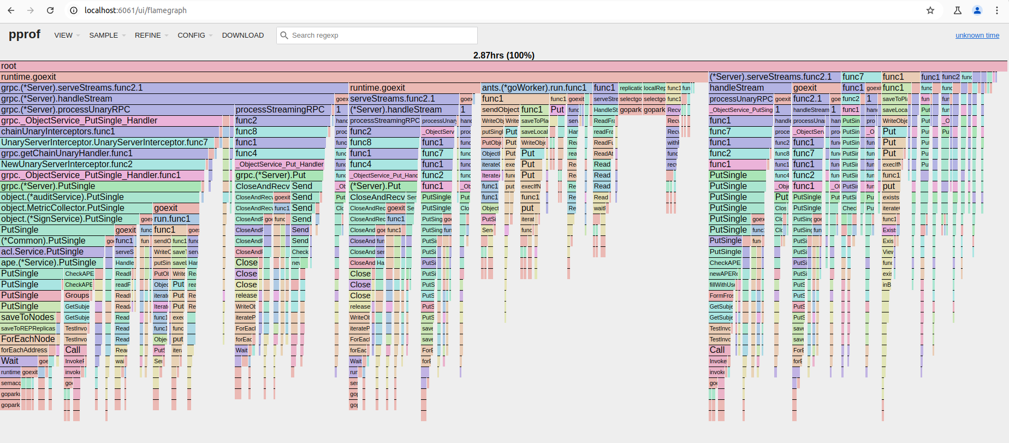Select object.(*auditService).PutSingle frame
The width and height of the screenshot is (1009, 443).
click(x=100, y=197)
